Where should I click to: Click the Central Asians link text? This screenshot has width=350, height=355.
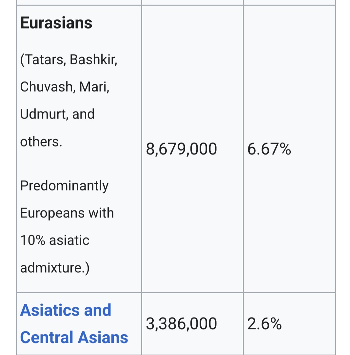(74, 337)
